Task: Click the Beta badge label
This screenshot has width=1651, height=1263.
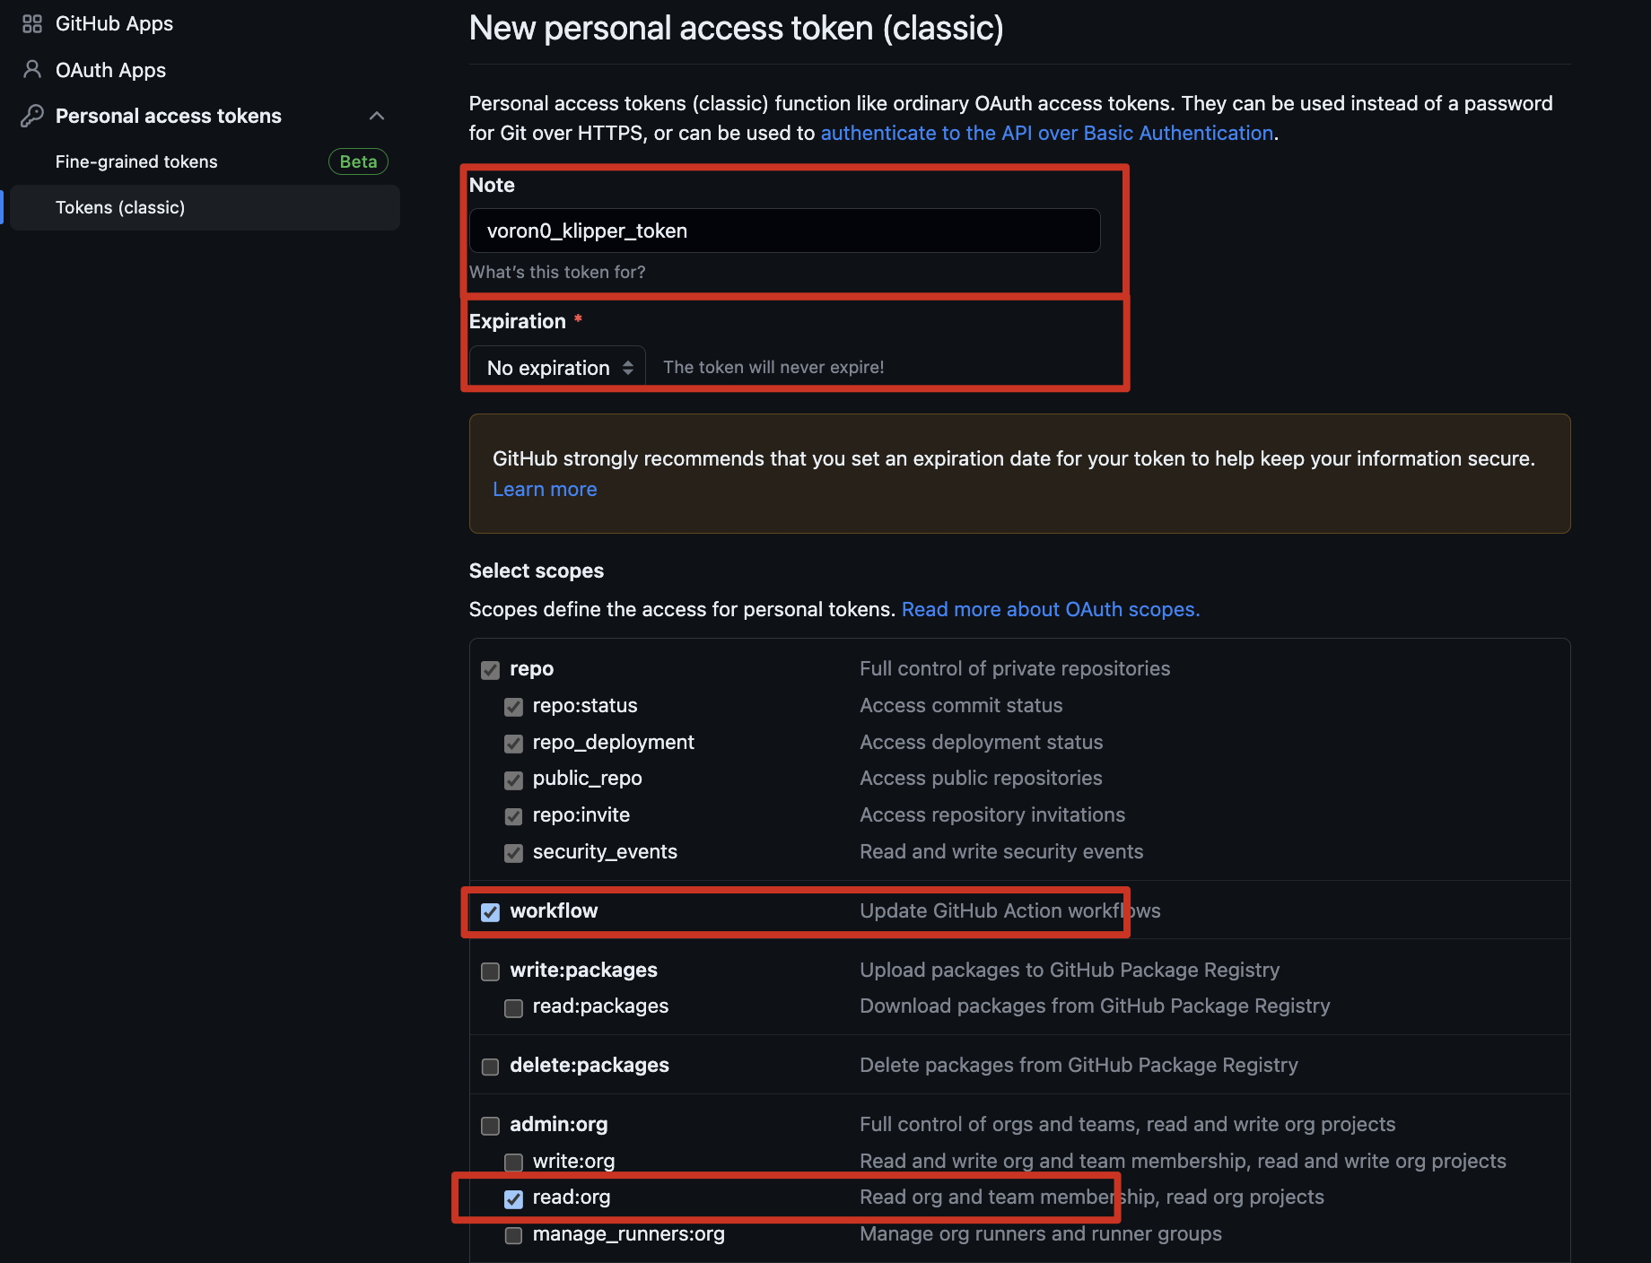Action: coord(358,161)
